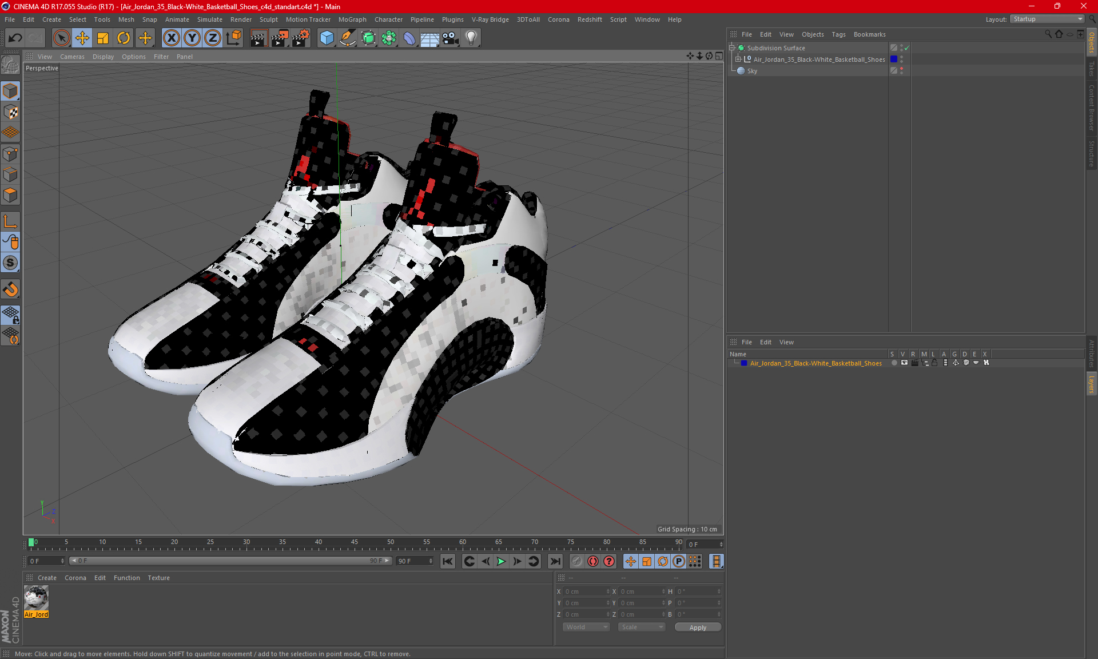Play the animation forward
1098x659 pixels.
pos(501,561)
